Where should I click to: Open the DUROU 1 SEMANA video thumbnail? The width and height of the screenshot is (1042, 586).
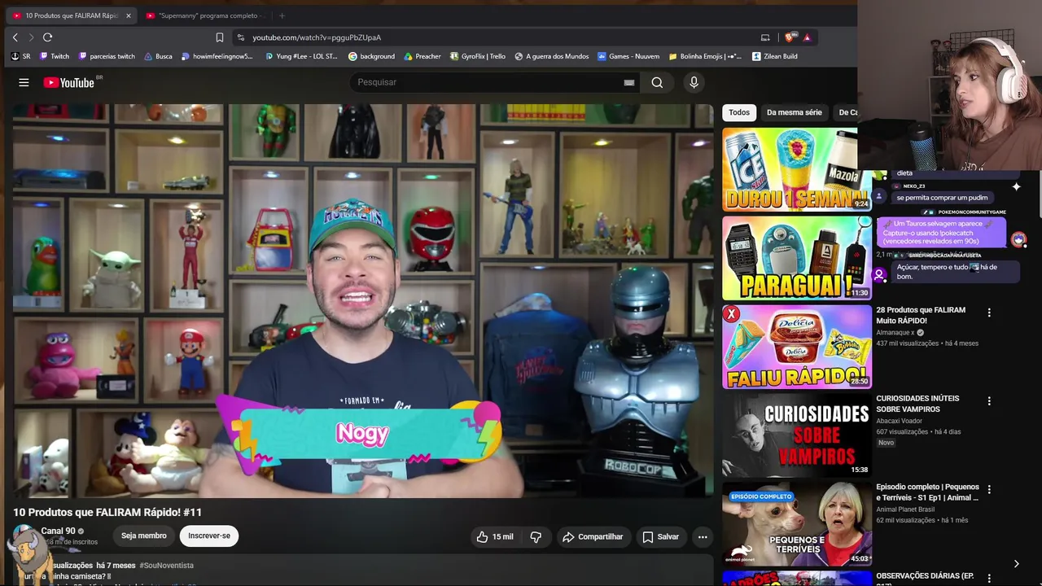[x=796, y=169]
